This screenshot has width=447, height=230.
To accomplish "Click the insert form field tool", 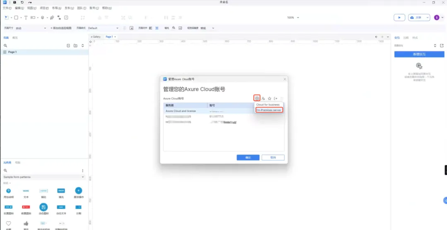I will 33,18.
